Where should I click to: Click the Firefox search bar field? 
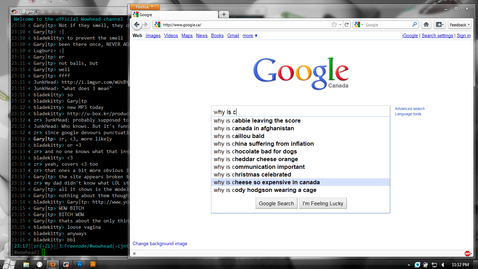coord(388,25)
